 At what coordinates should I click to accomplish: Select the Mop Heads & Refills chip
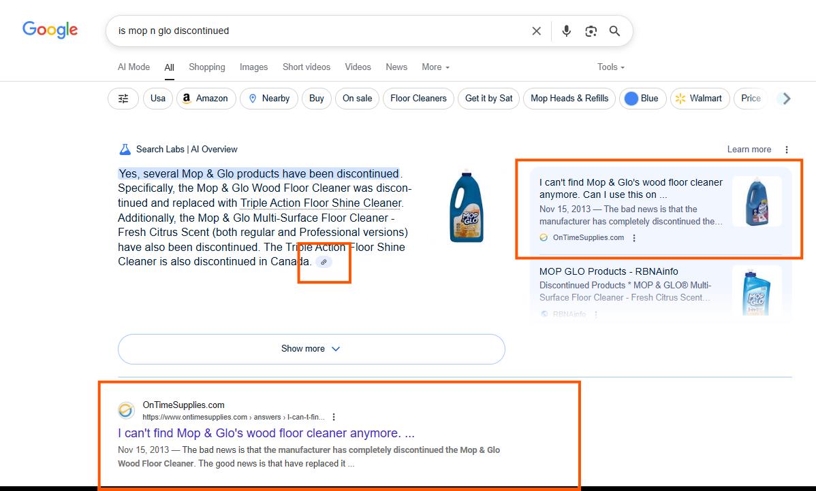pyautogui.click(x=569, y=98)
